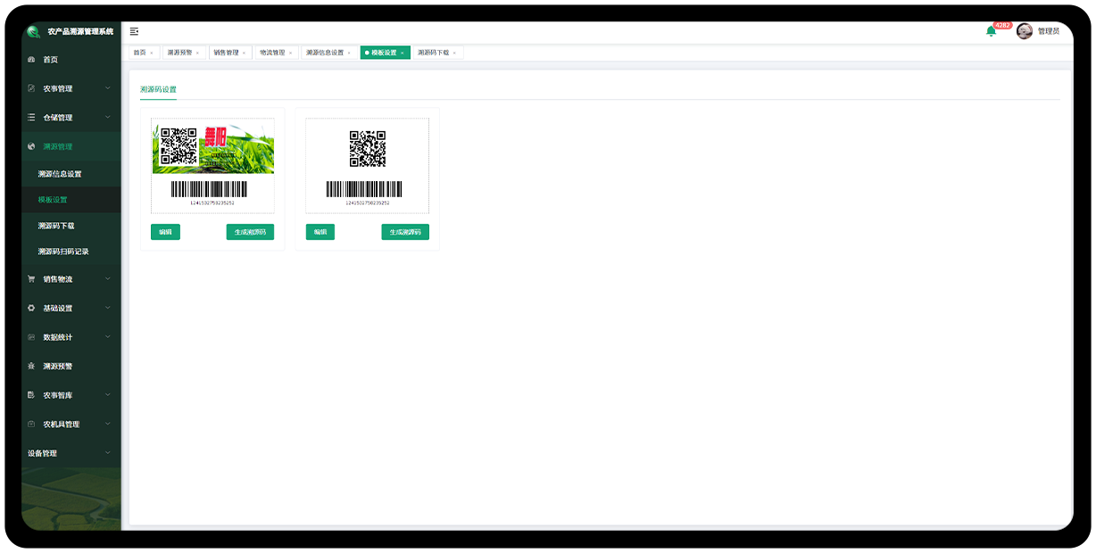Open notifications via the bell icon
1096x553 pixels.
[991, 31]
